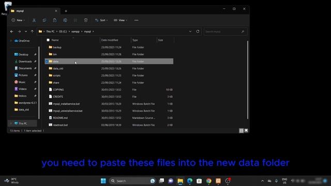The height and width of the screenshot is (186, 331).
Task: Go forward with the right arrow
Action: coord(19,32)
